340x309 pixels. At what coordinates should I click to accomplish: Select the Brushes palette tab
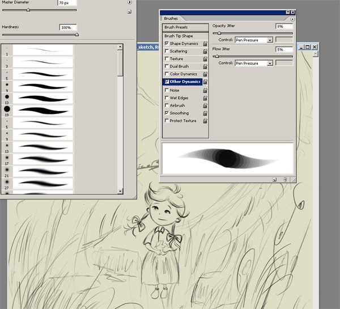click(171, 19)
